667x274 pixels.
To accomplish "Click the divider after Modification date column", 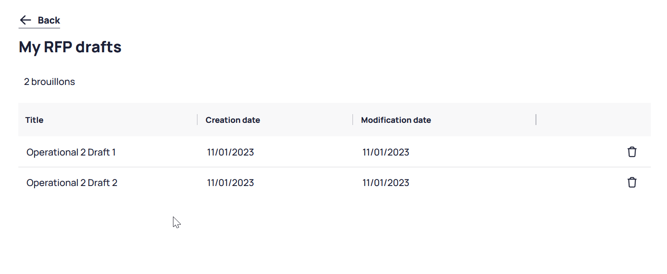I will [536, 120].
